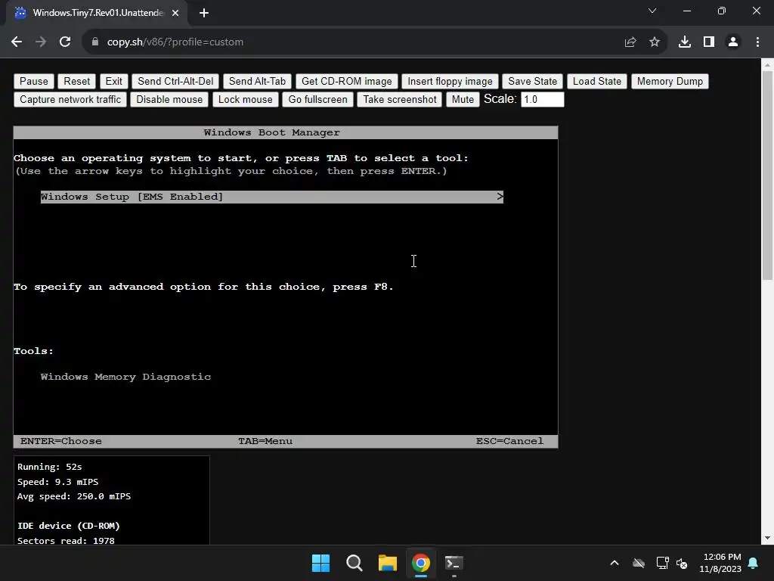Click the 'Avg speed: 250.0 mIPS' line

(74, 496)
